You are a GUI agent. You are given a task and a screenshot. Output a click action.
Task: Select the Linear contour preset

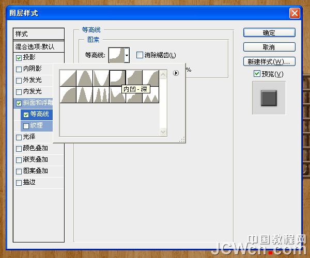68,78
